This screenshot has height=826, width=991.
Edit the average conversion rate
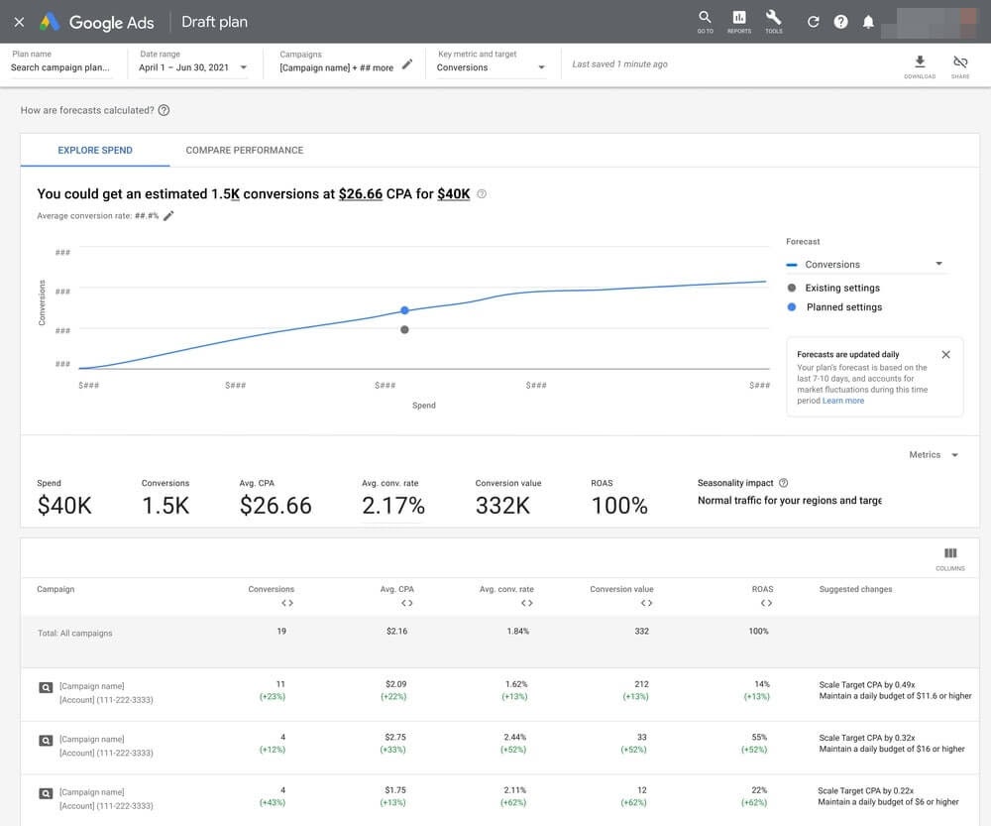168,215
